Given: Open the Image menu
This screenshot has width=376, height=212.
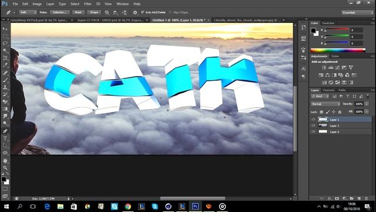Looking at the screenshot, I should click(x=37, y=4).
